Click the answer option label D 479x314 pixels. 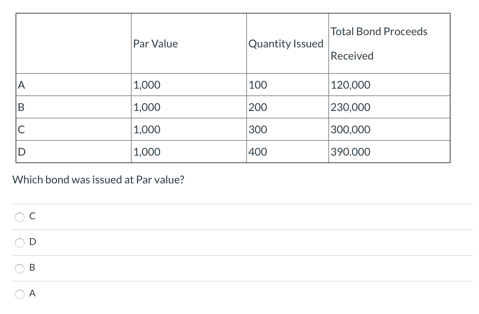[33, 242]
